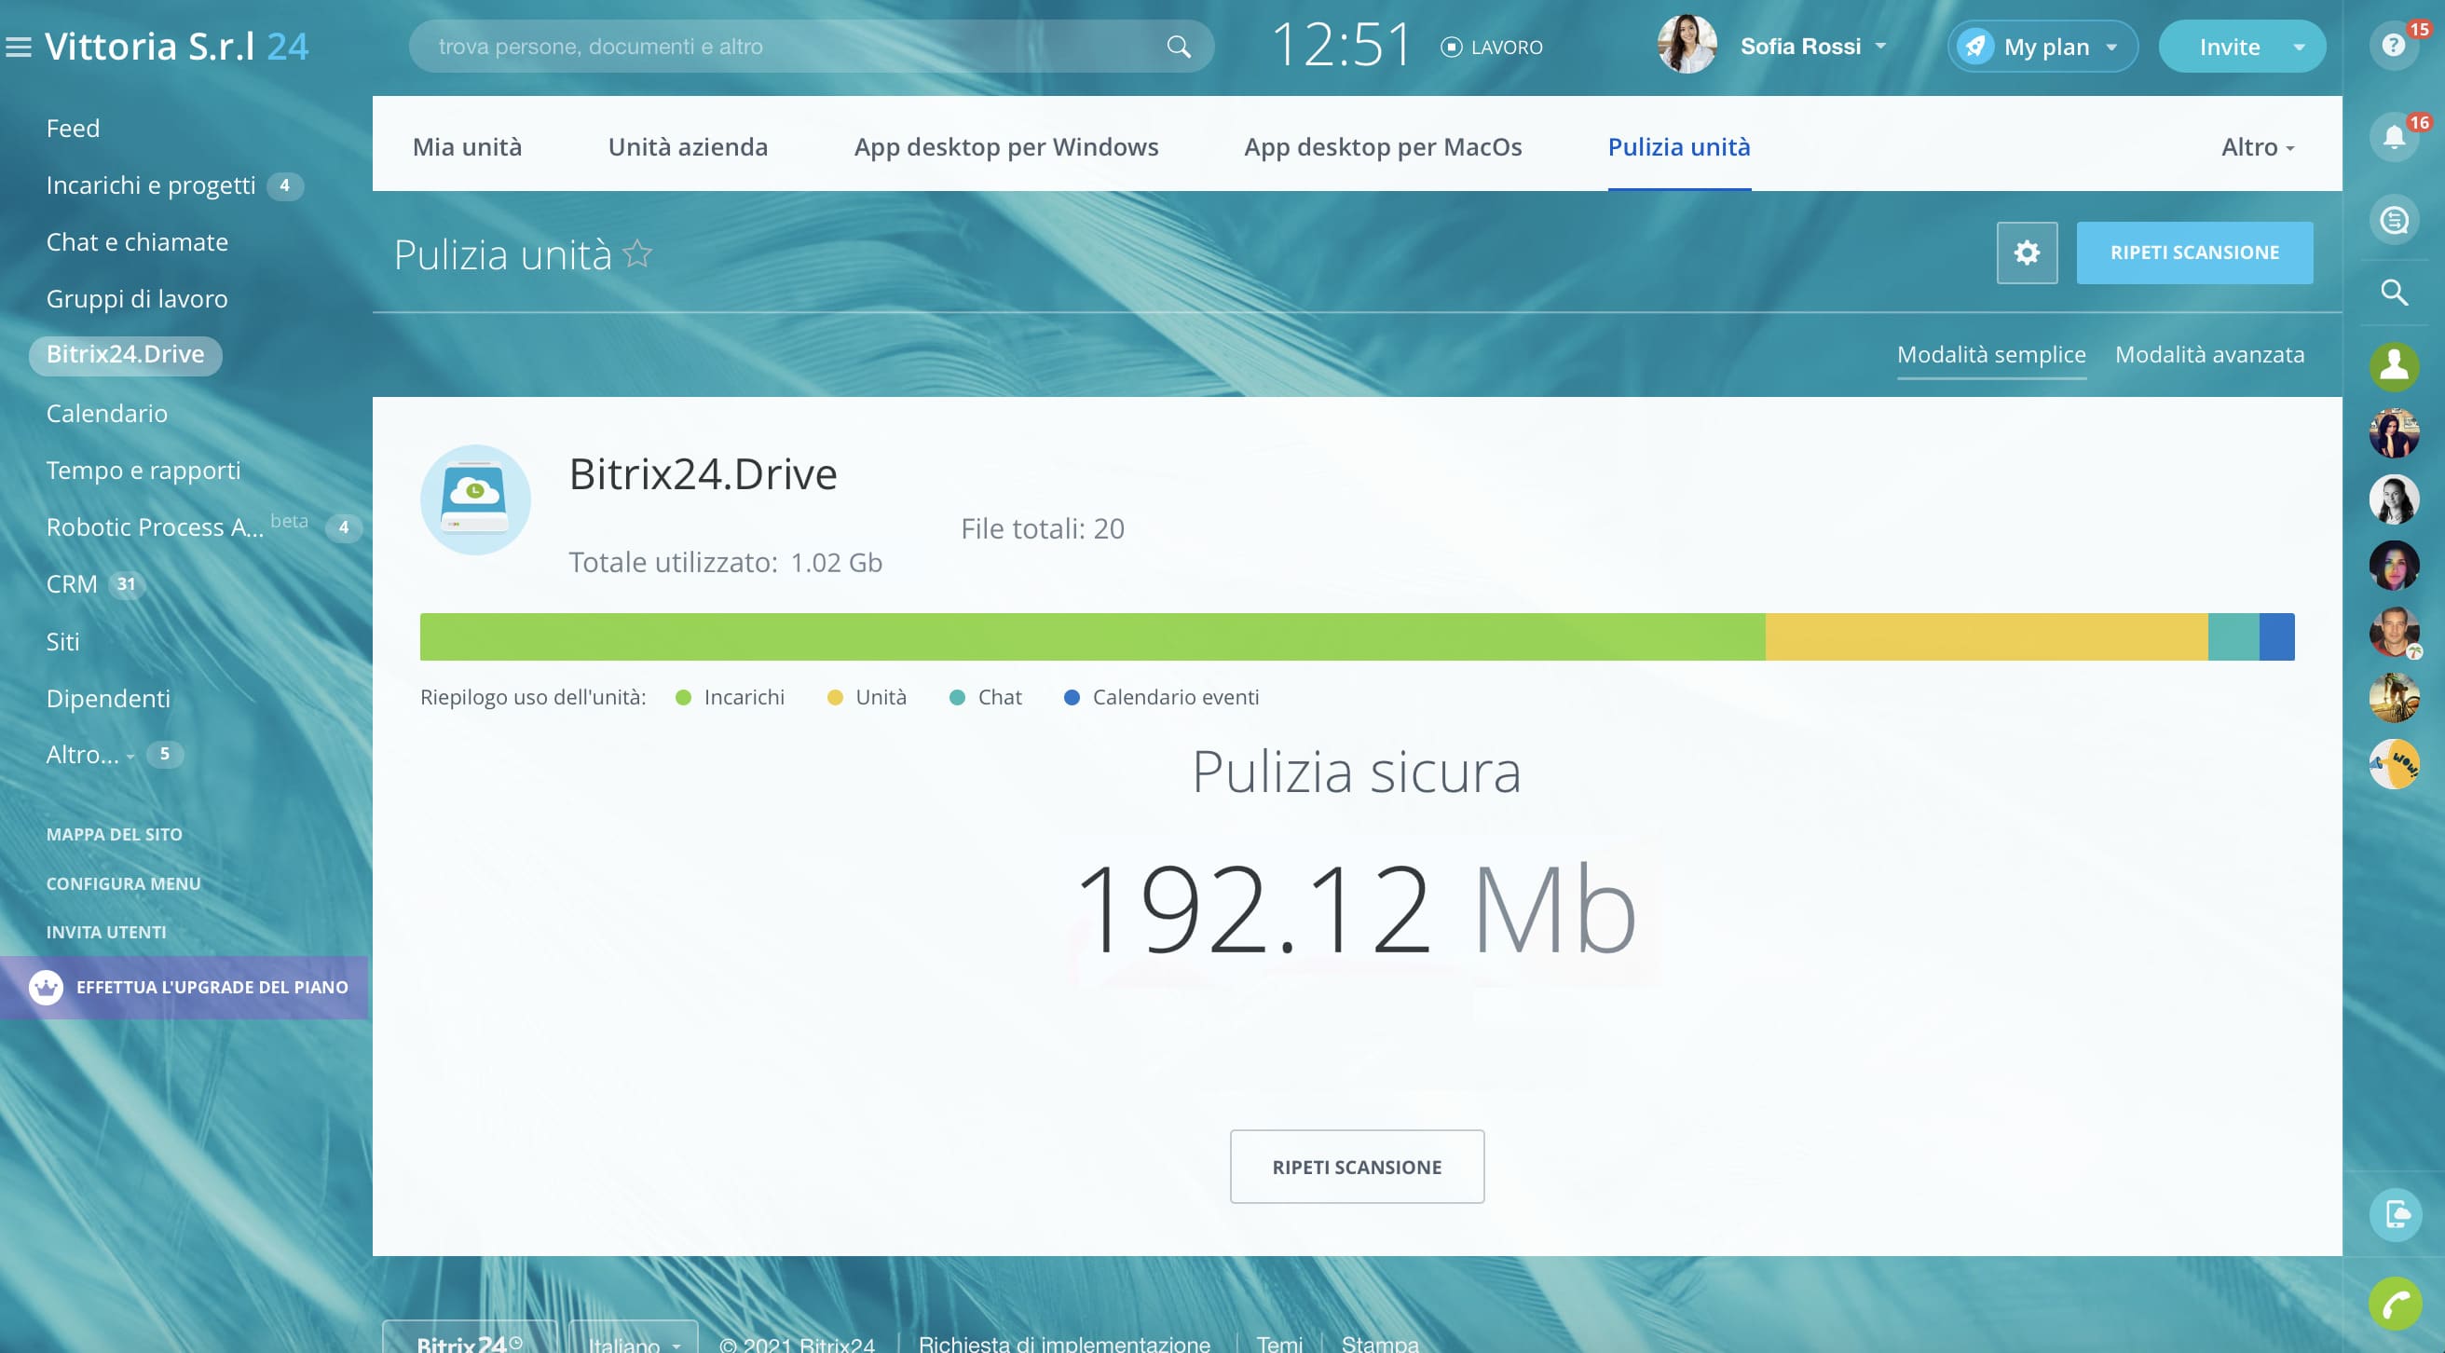Image resolution: width=2445 pixels, height=1353 pixels.
Task: Open the hamburger menu next to Vittoria S.r.l
Action: tap(19, 47)
